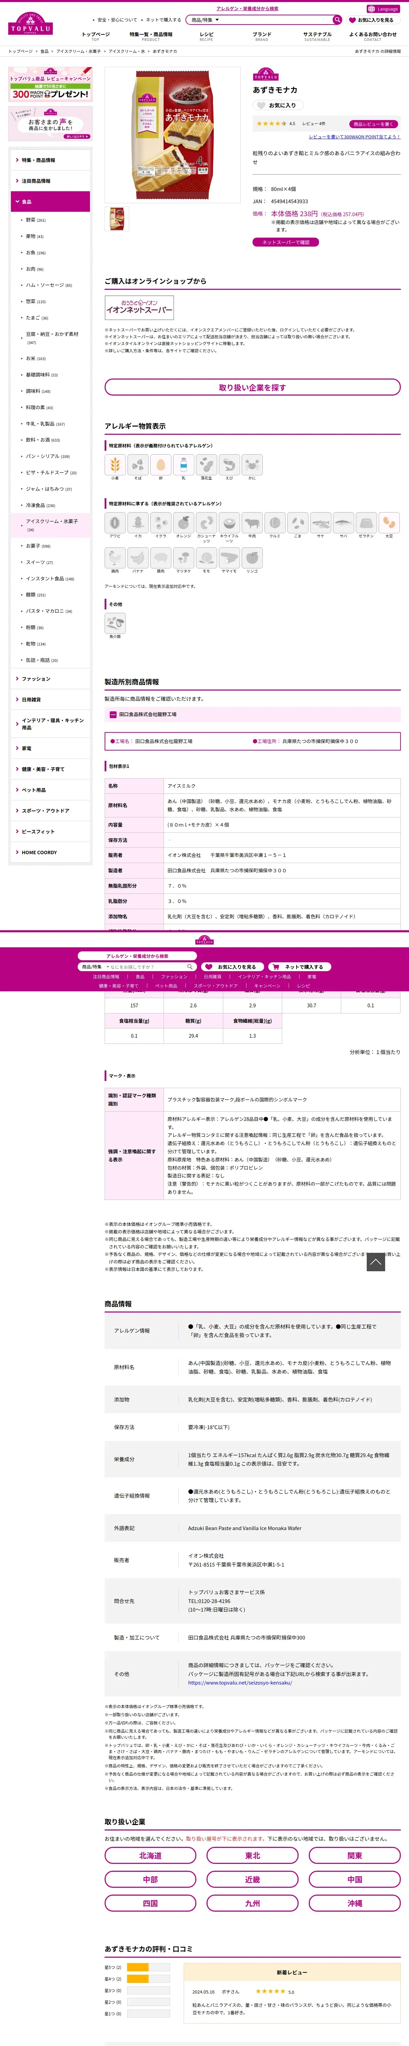Click the 300WAON POINT review link
Screen dimensions: 409x2046
(354, 137)
